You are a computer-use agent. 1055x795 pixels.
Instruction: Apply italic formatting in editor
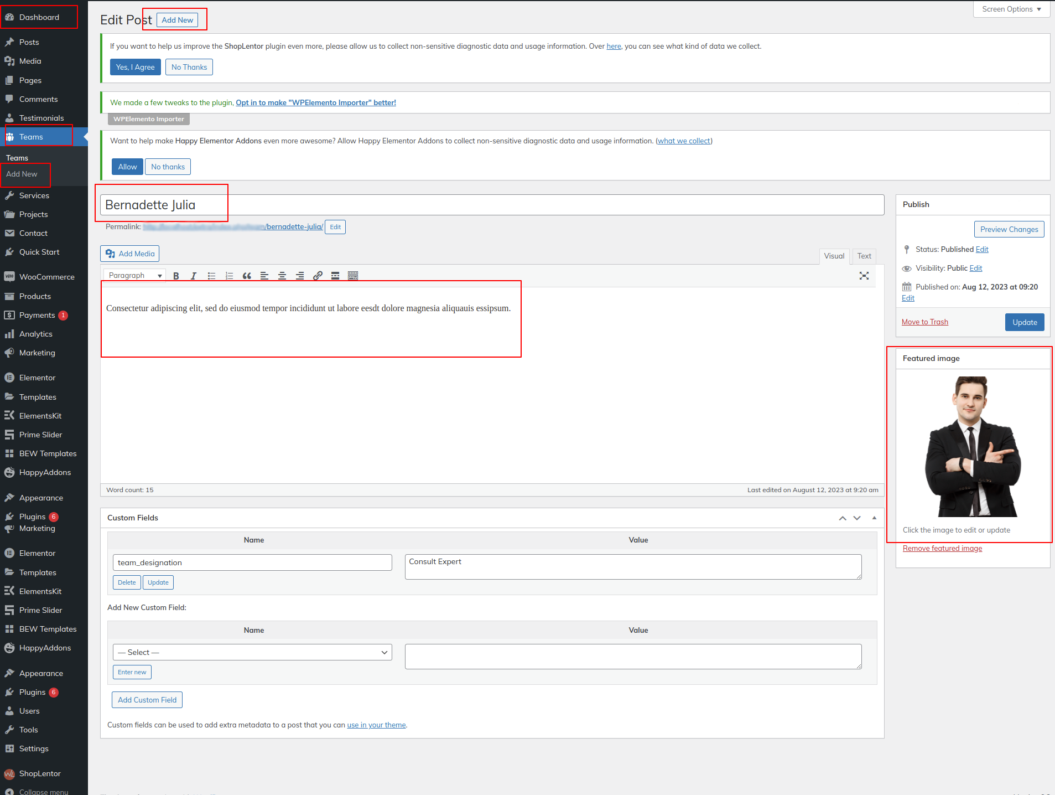tap(194, 276)
